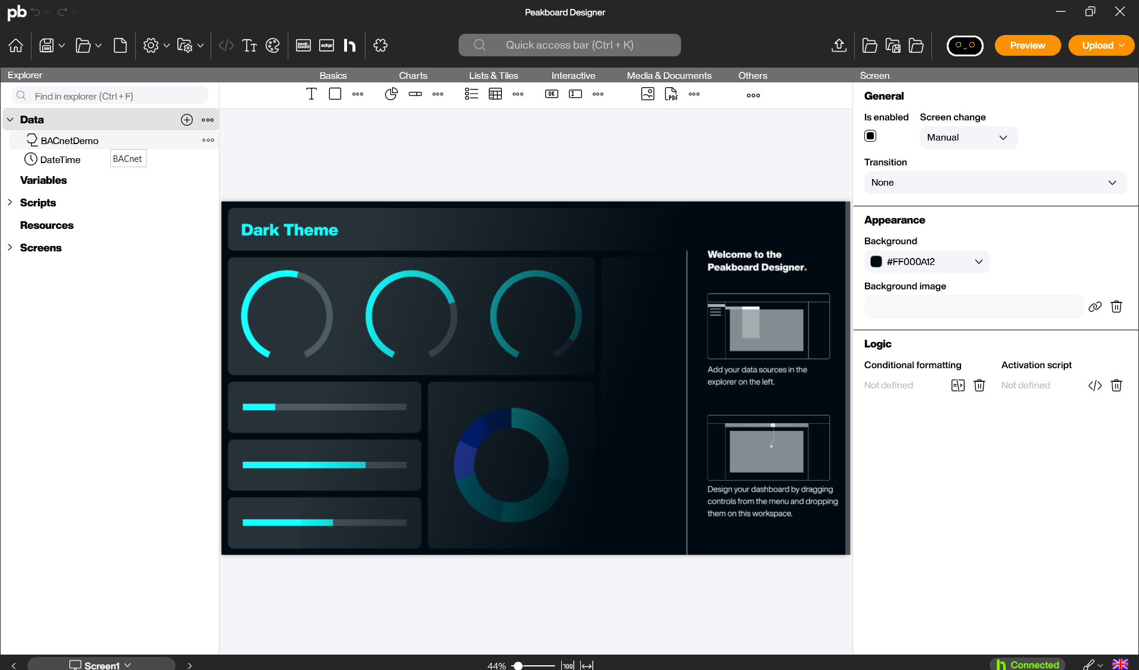Open the font manager Tt icon
The image size is (1139, 670).
(249, 46)
